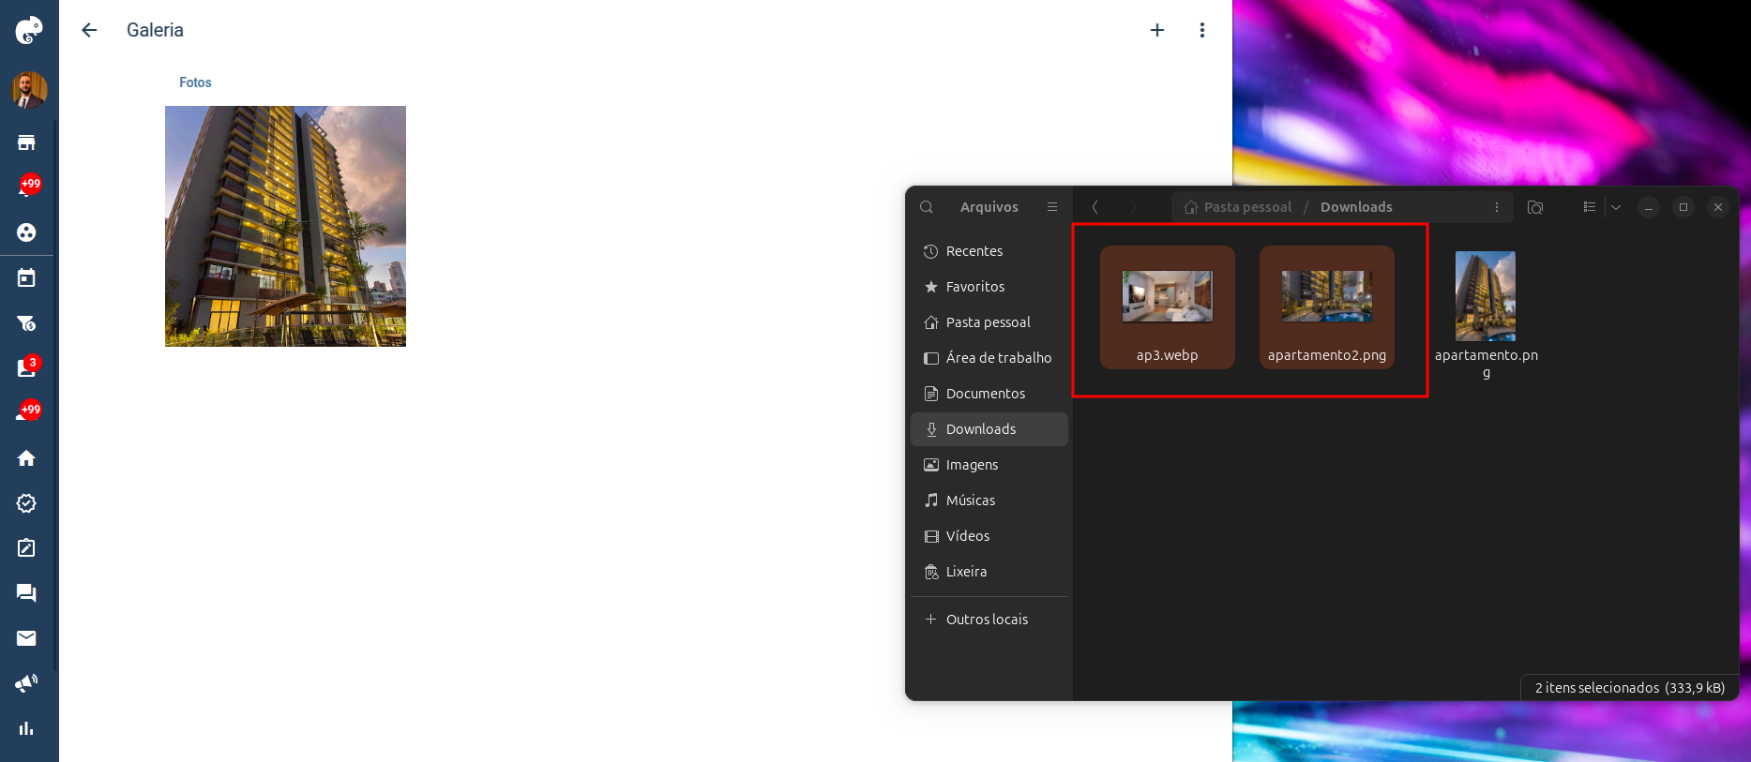
Task: Click Downloads in the path bar
Action: (1356, 207)
